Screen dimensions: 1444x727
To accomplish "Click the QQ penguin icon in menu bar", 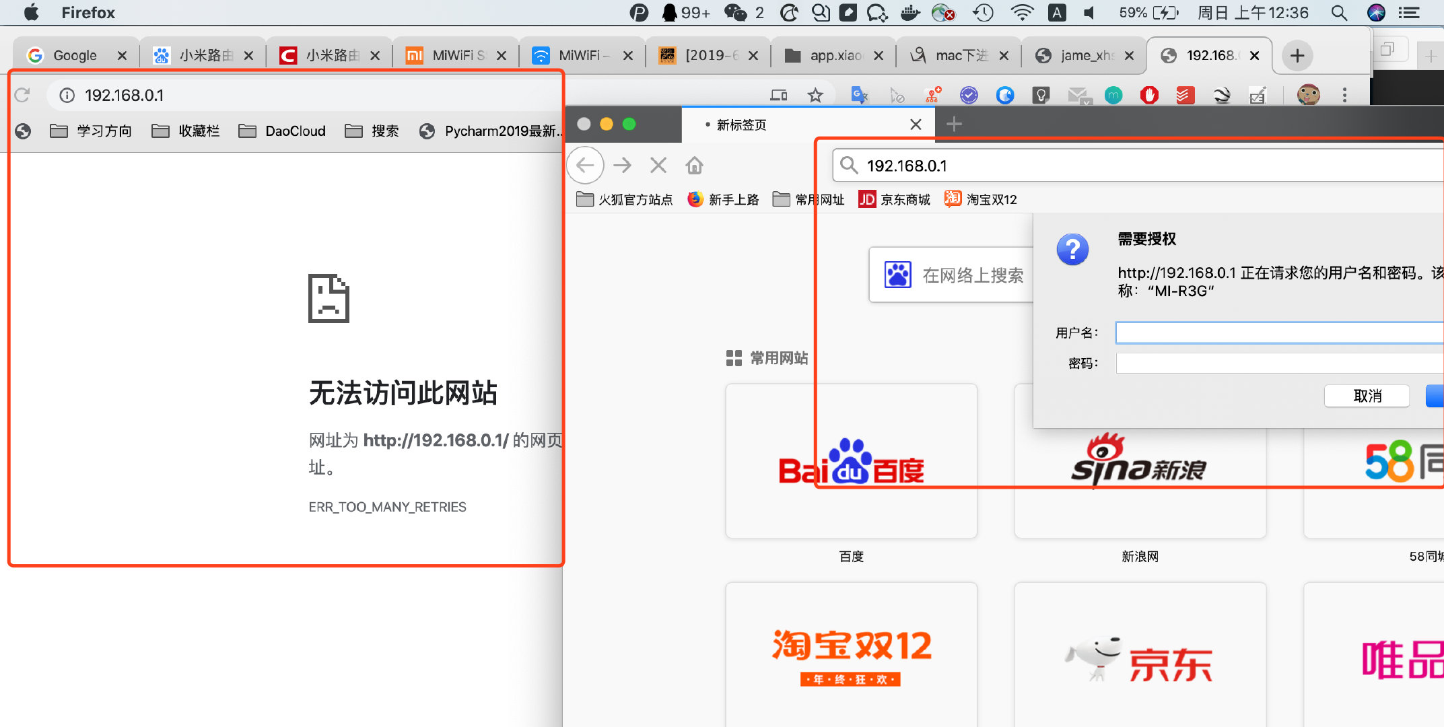I will 669,12.
